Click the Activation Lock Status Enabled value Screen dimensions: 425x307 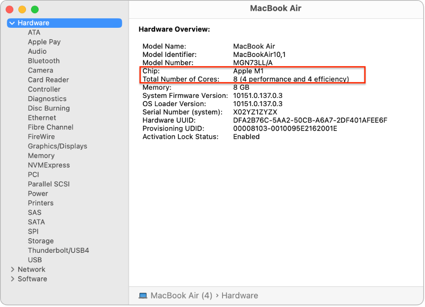click(246, 137)
